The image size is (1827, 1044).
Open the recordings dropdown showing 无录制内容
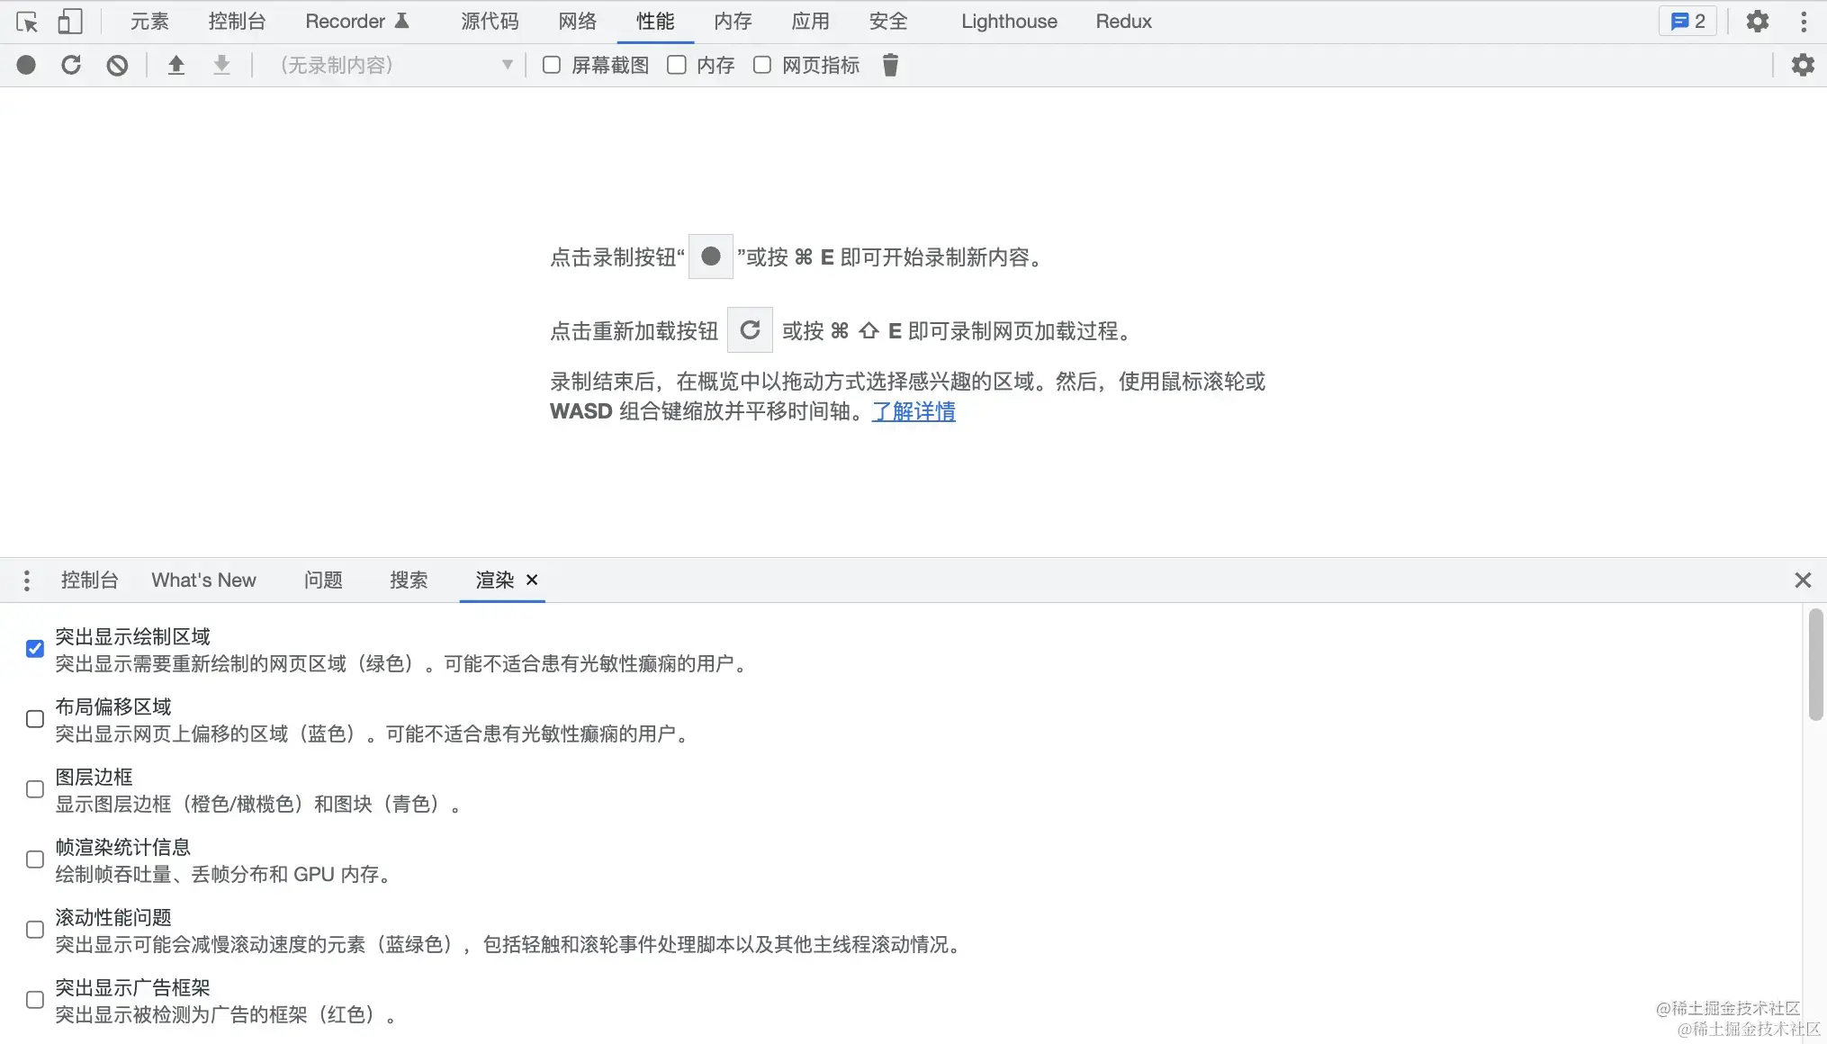tap(394, 65)
